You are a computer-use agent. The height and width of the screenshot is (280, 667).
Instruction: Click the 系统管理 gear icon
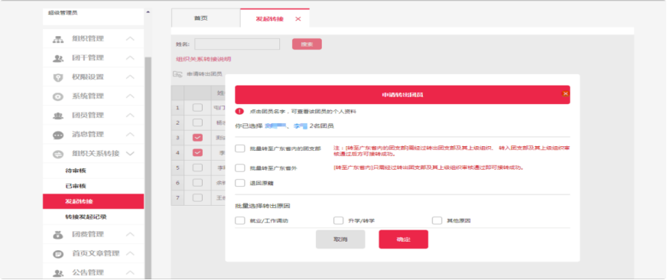[x=58, y=96]
